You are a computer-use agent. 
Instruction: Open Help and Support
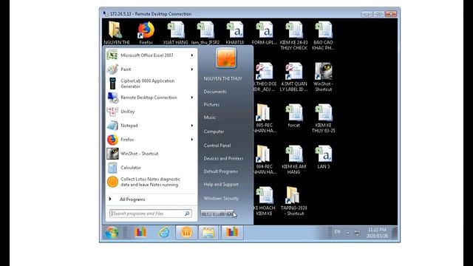pyautogui.click(x=221, y=184)
